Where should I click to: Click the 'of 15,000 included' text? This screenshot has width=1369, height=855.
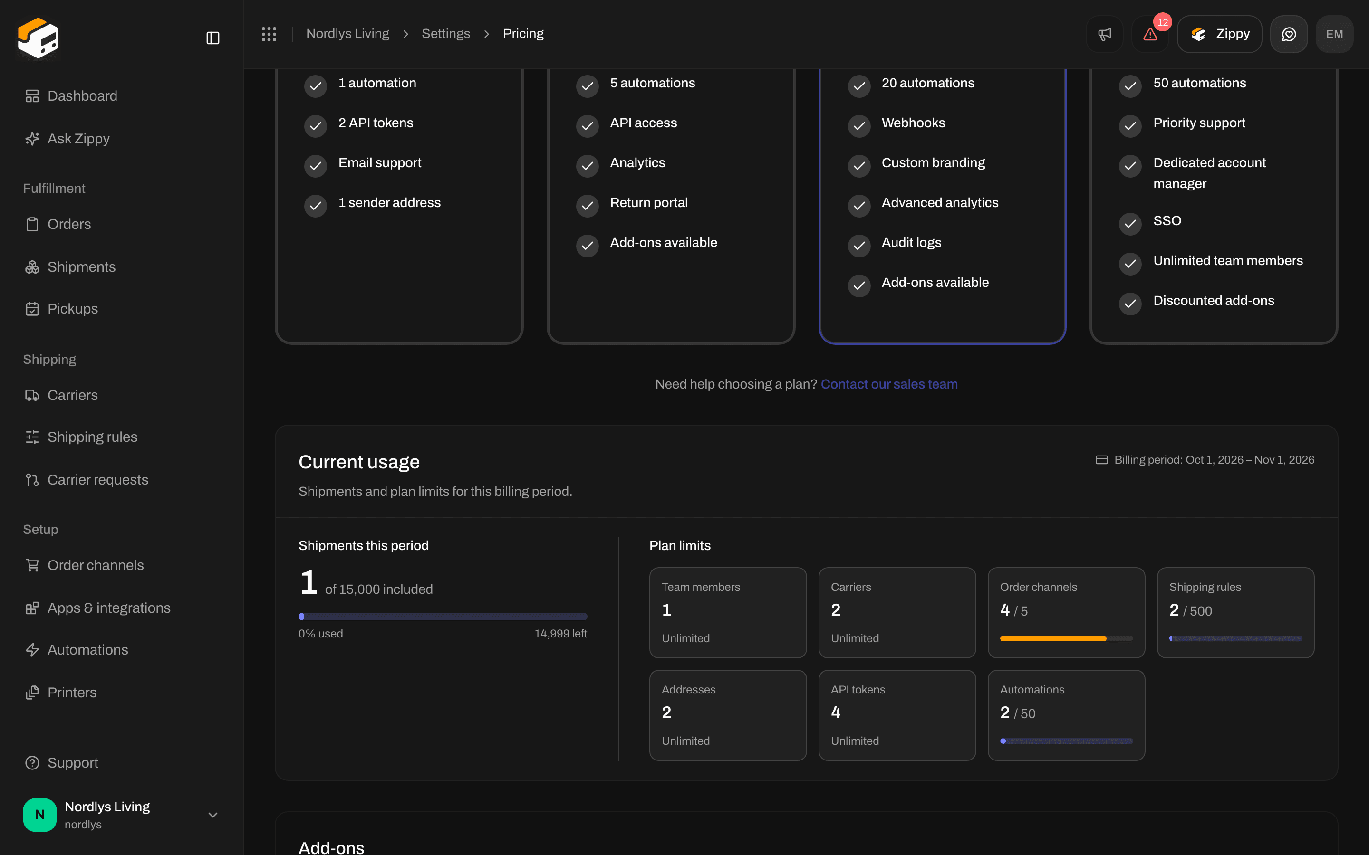(378, 589)
